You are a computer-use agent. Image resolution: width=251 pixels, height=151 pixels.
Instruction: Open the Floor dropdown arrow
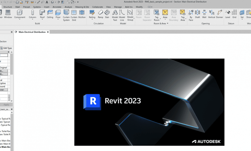(58, 19)
